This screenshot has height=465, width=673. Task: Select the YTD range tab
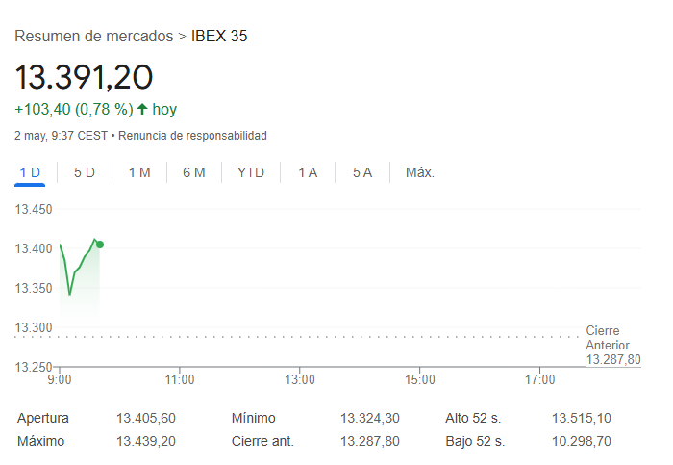point(251,172)
